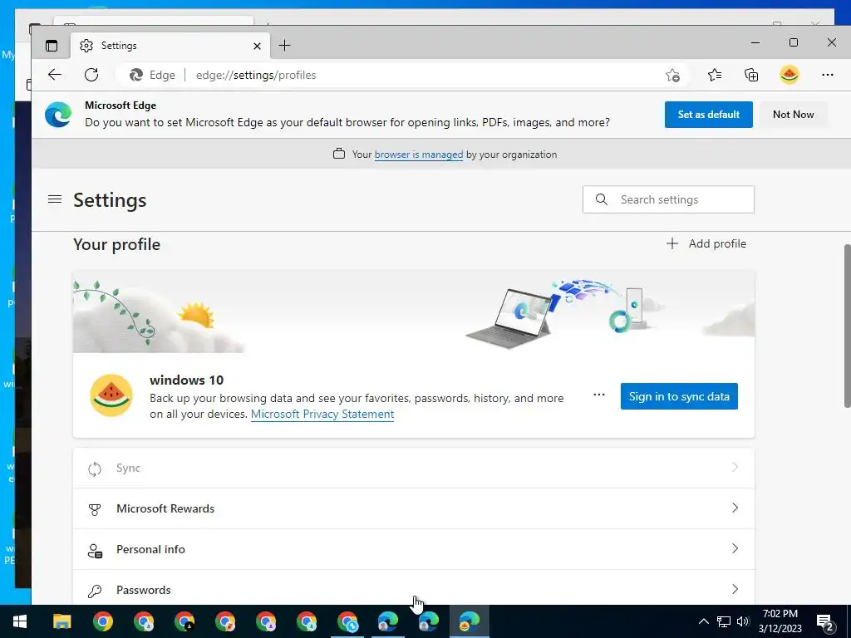Viewport: 851px width, 638px height.
Task: Select active Edge taskbar icon with watermelon badge
Action: [x=469, y=621]
